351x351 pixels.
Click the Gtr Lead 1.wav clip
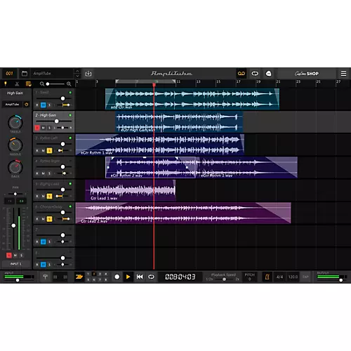click(x=131, y=190)
